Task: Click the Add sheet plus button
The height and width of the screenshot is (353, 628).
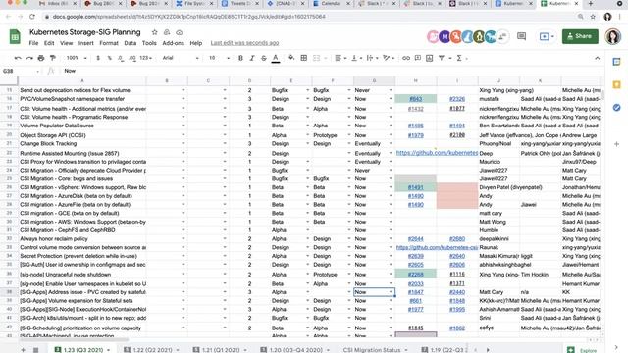Action: point(23,350)
